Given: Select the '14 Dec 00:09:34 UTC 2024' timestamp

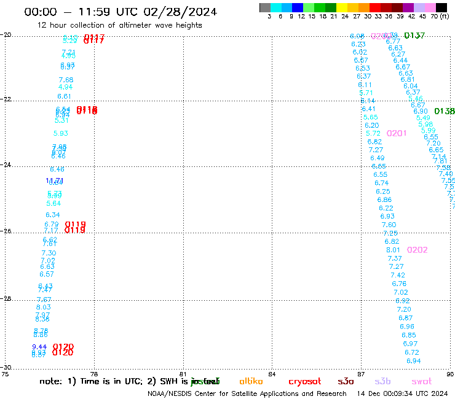Looking at the screenshot, I should point(403,393).
